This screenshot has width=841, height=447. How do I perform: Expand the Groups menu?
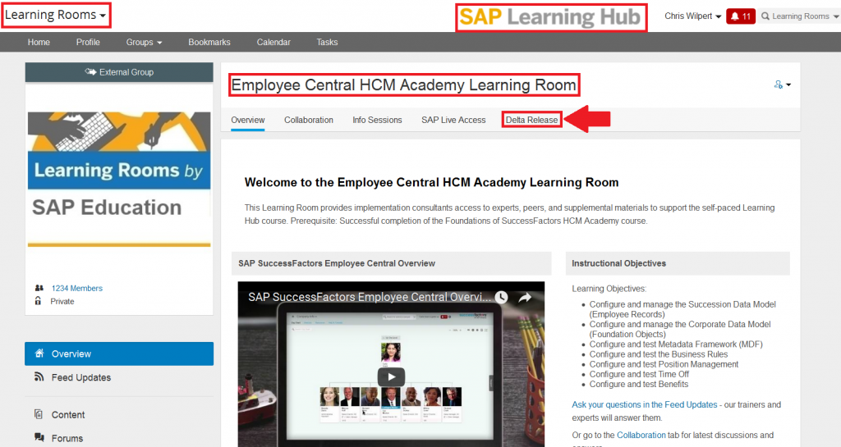(x=144, y=43)
